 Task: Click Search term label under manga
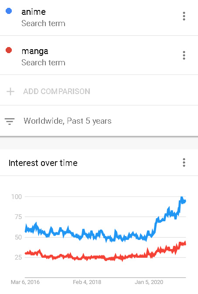[x=43, y=63]
